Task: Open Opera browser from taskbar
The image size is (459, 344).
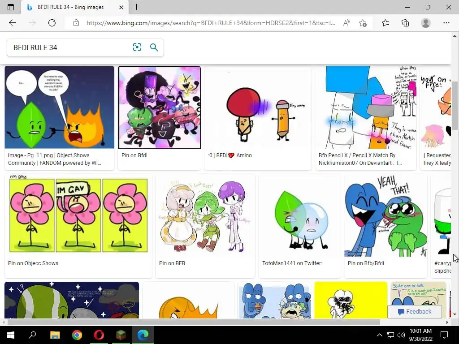Action: (x=99, y=335)
